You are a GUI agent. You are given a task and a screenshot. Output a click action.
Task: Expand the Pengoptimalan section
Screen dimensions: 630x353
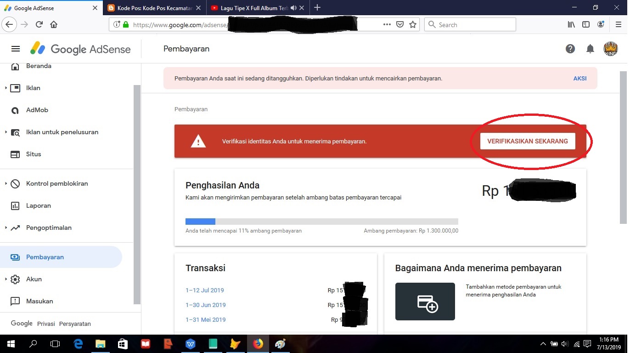point(6,228)
